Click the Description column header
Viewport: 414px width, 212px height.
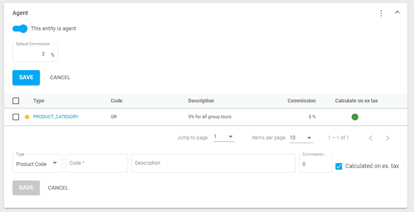(x=201, y=101)
